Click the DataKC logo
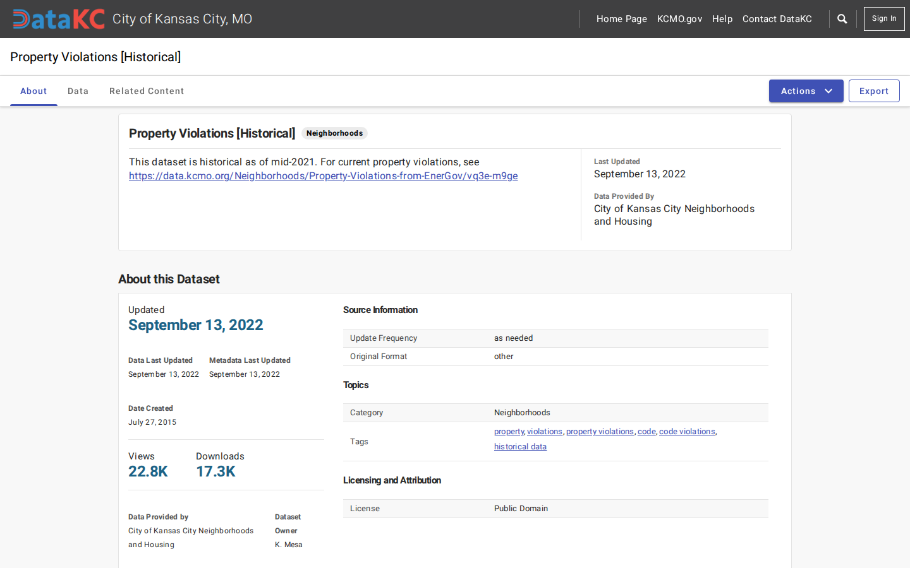910x568 pixels. (59, 19)
